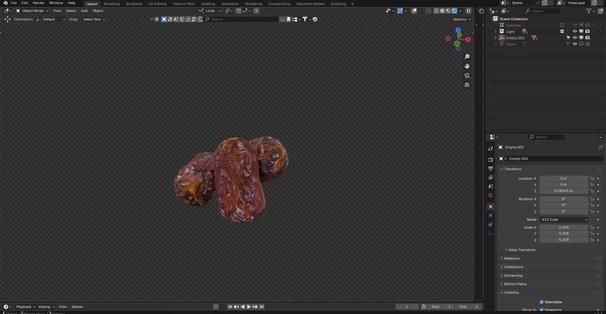
Task: Pause viewport render preview
Action: (x=469, y=11)
